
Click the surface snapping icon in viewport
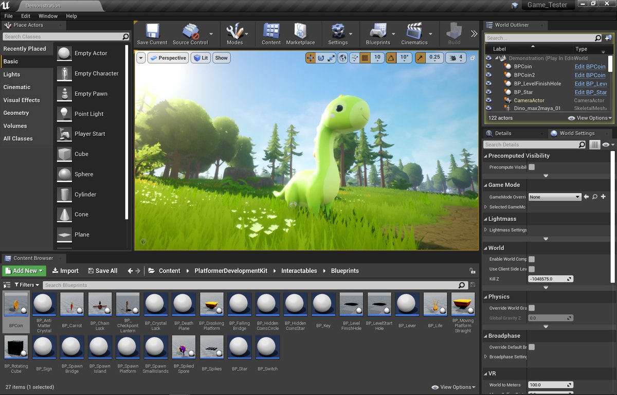click(x=354, y=58)
